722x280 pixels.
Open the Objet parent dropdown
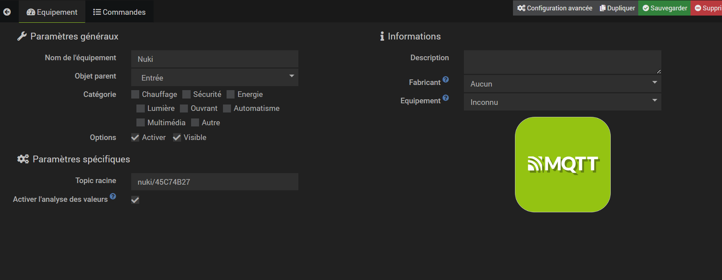(x=215, y=77)
